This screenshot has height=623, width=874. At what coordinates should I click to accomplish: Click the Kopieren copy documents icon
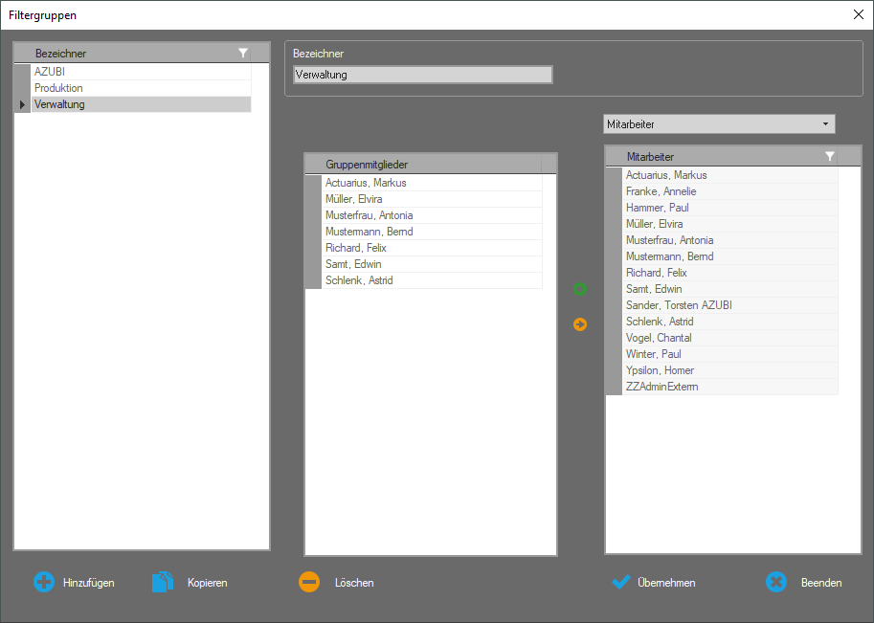[164, 582]
